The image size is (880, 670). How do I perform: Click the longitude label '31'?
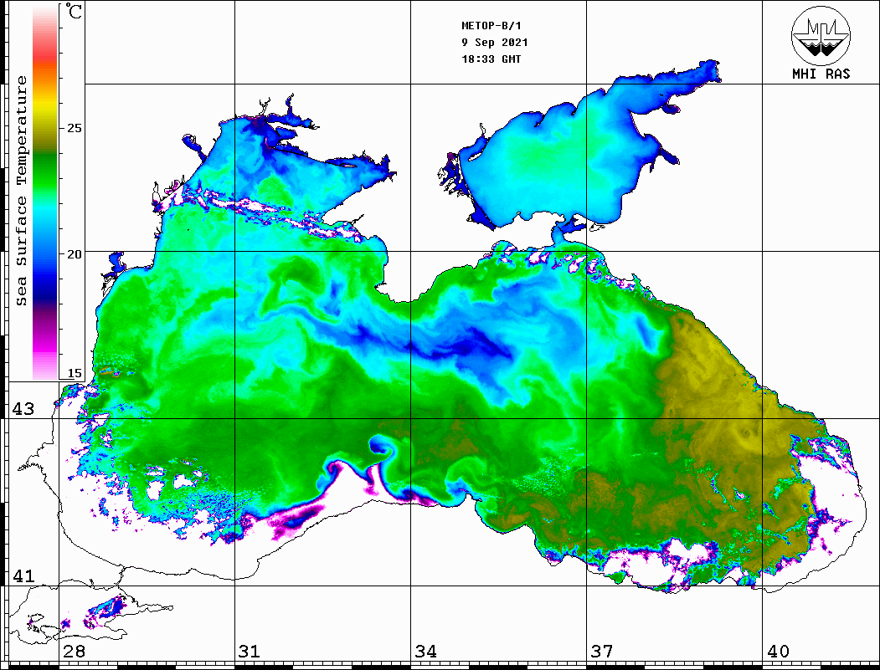(250, 652)
